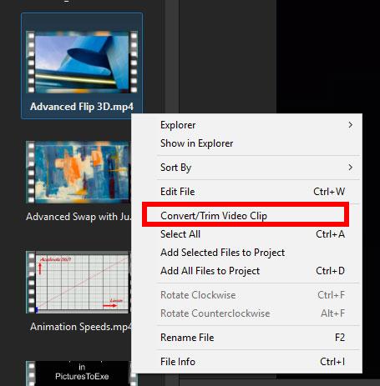Click the Advanced Swap with Ju file name
This screenshot has width=380, height=386.
(x=79, y=217)
